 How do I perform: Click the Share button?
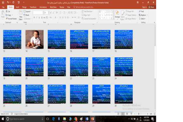(x=149, y=6)
